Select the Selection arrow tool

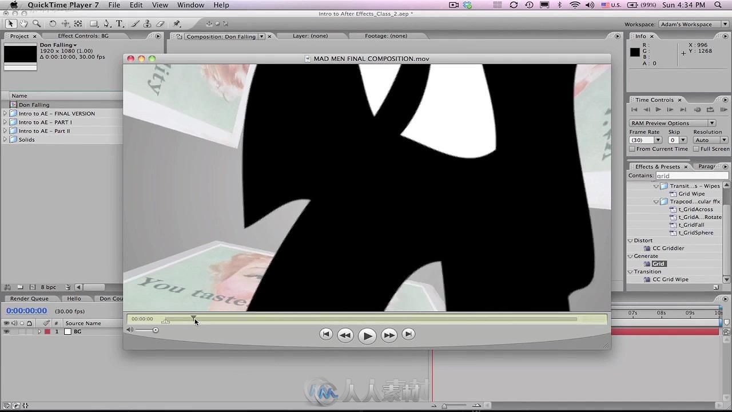coord(10,23)
